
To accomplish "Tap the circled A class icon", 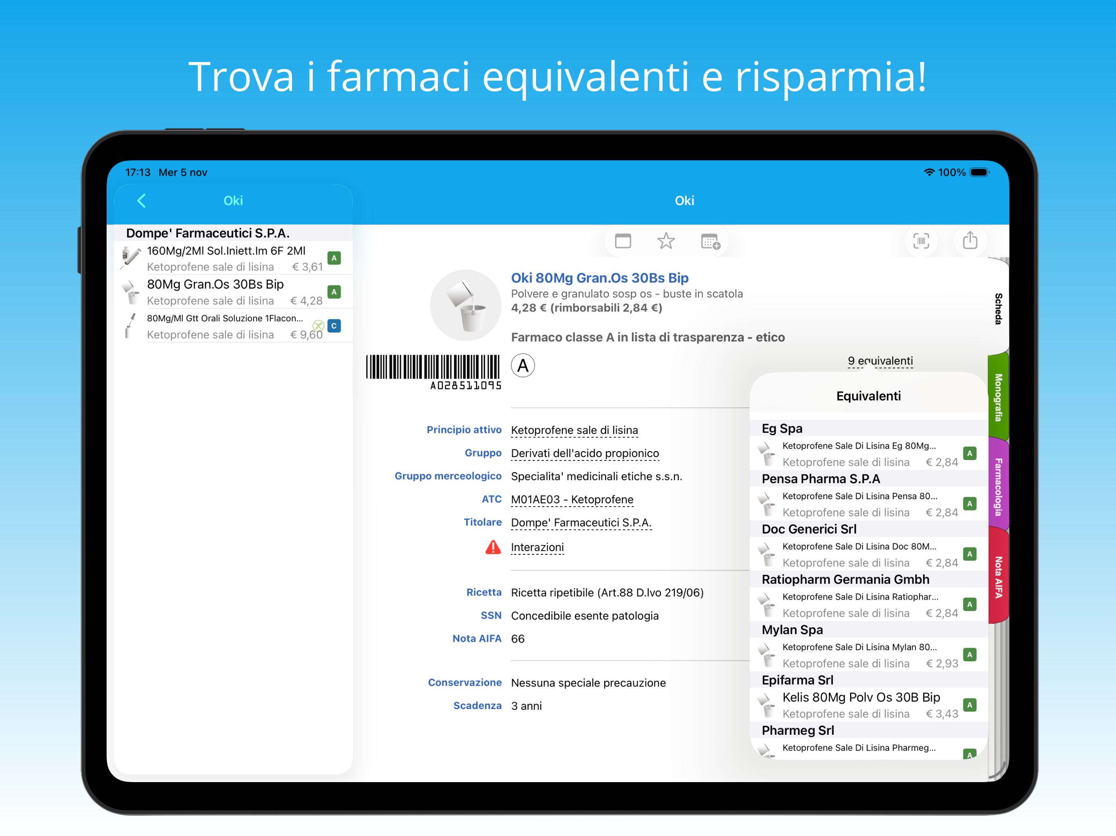I will 523,366.
